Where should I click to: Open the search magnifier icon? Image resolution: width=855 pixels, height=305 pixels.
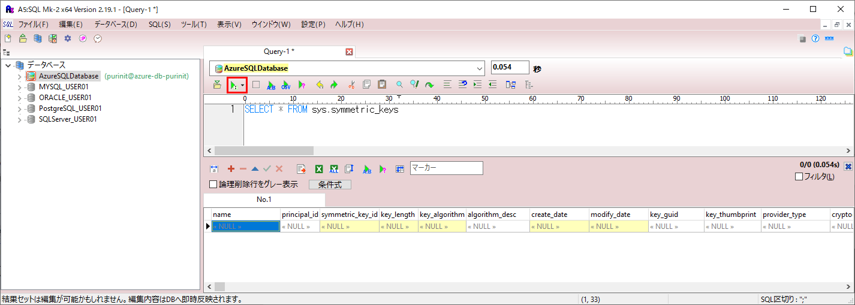[x=399, y=84]
